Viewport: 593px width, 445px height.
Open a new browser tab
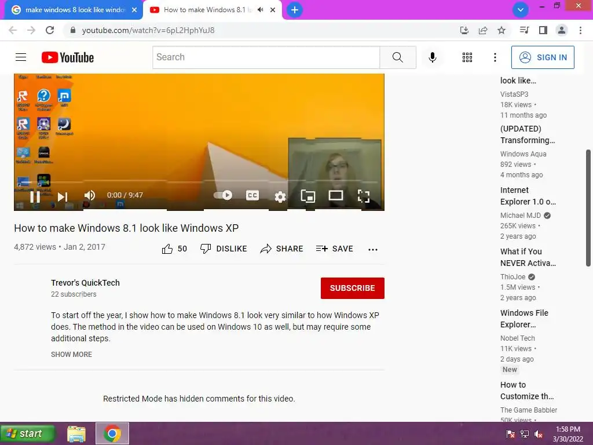click(x=295, y=10)
